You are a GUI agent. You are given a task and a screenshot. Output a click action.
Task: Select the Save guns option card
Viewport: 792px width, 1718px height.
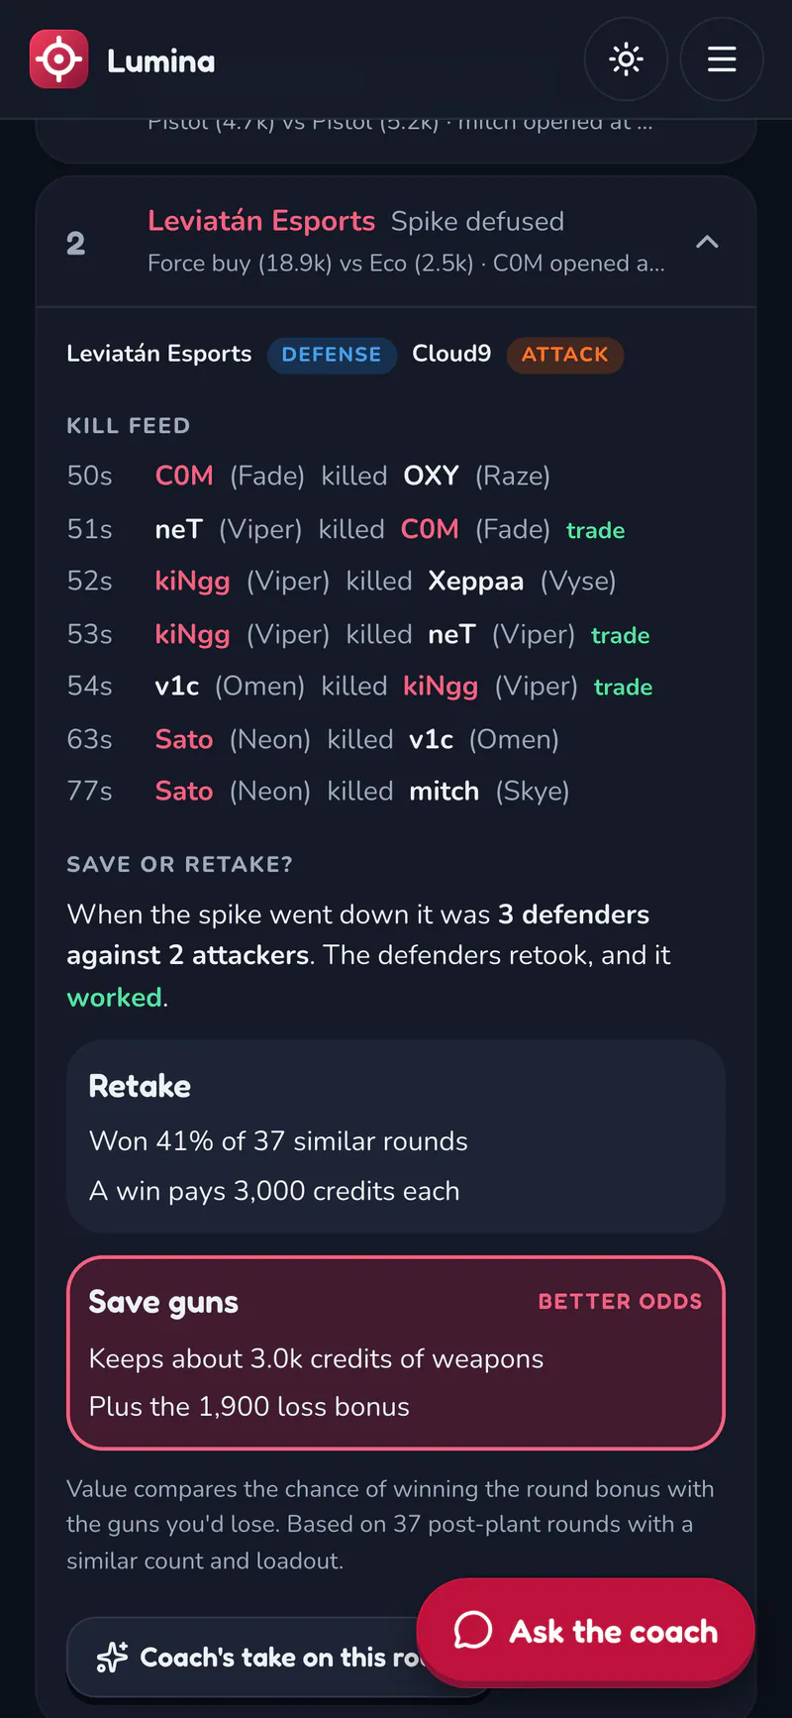(x=396, y=1352)
